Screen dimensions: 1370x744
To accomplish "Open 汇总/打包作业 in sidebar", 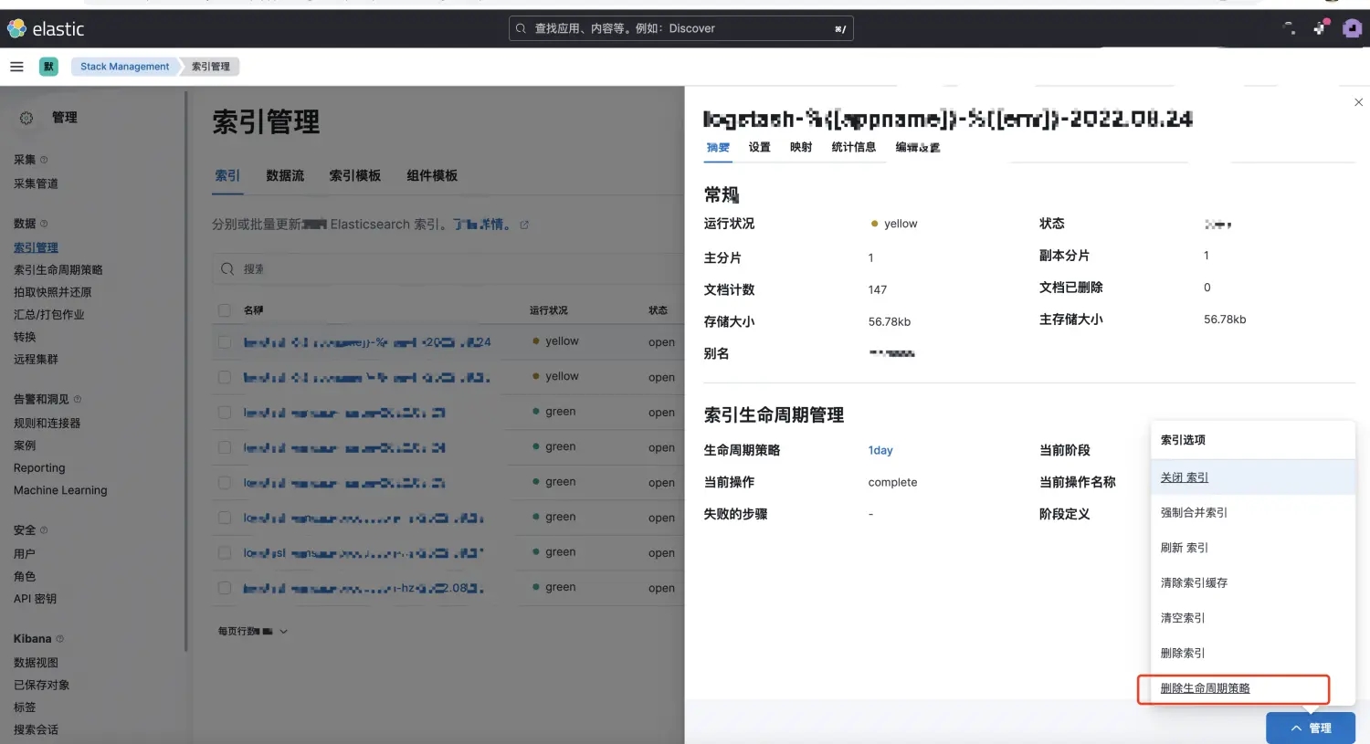I will click(49, 315).
